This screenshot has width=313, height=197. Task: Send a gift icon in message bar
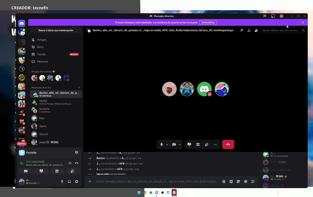[224, 182]
